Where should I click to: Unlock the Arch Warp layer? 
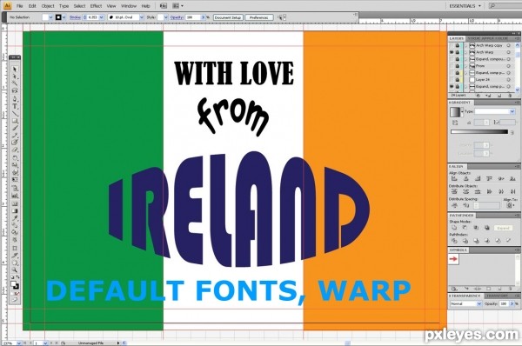[x=458, y=52]
